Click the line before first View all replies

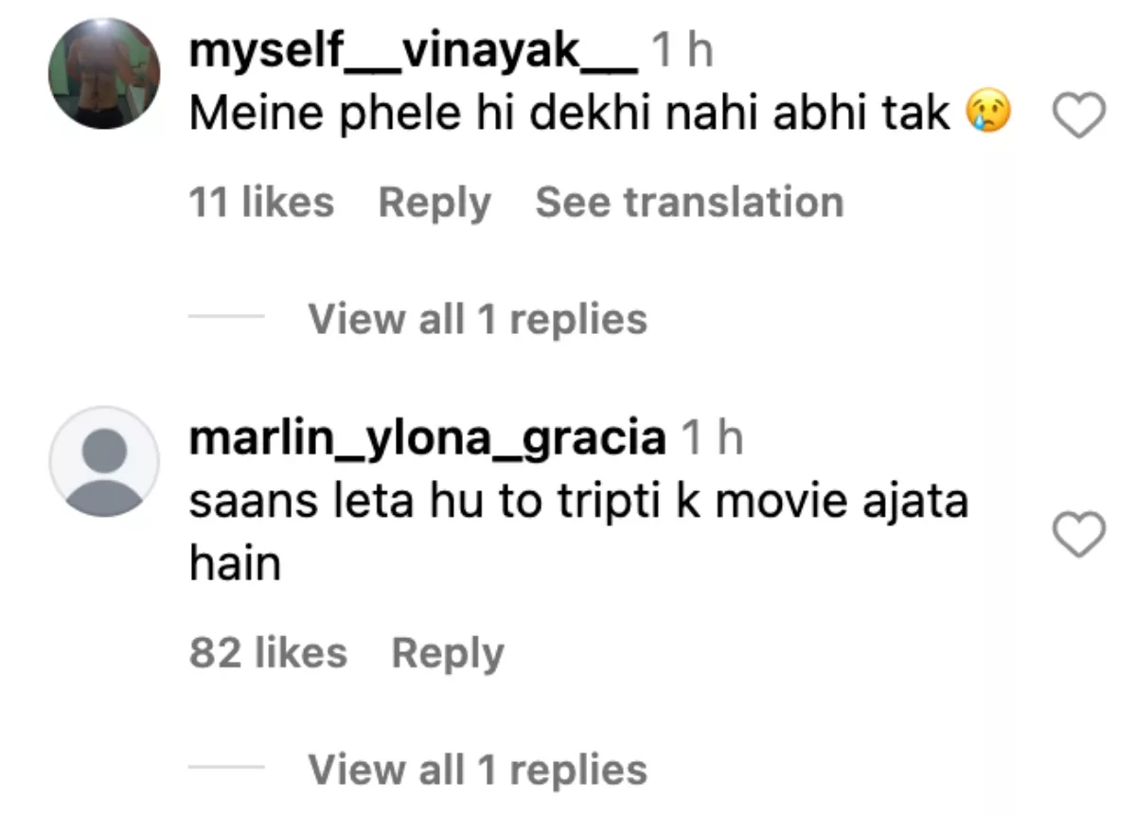tap(226, 319)
